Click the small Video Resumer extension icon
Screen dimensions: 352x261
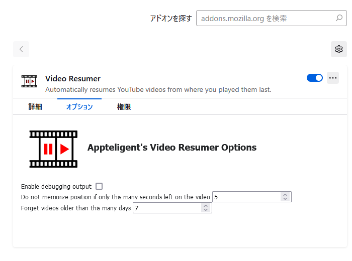[29, 81]
